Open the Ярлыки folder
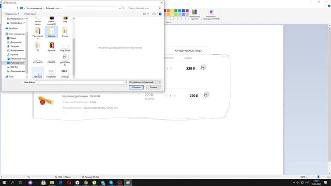The image size is (331, 186). coord(51,47)
